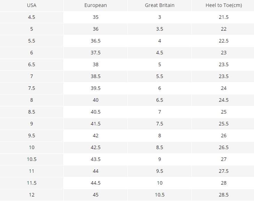Click European size 40 cell
254x201 pixels.
pos(96,100)
